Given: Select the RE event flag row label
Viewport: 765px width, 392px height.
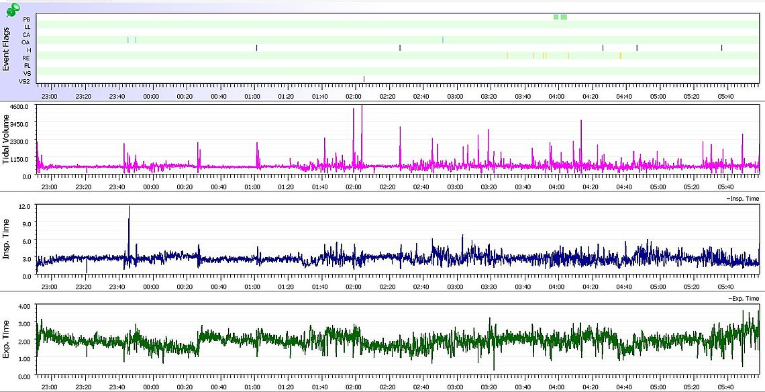Looking at the screenshot, I should pos(27,58).
